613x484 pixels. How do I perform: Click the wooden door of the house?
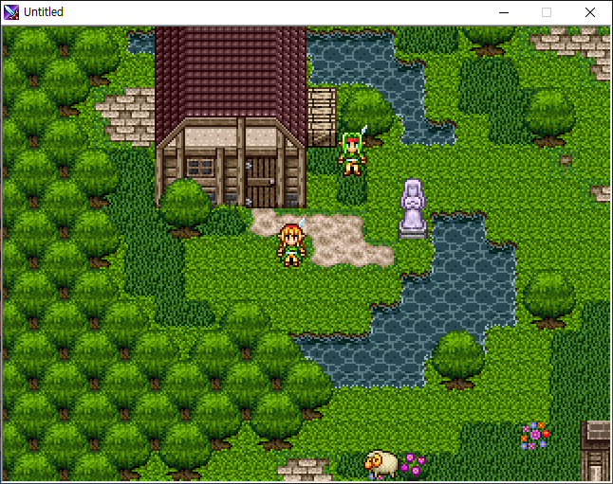coord(260,181)
